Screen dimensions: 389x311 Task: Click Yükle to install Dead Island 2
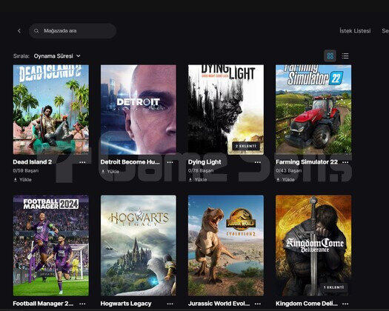coord(22,179)
